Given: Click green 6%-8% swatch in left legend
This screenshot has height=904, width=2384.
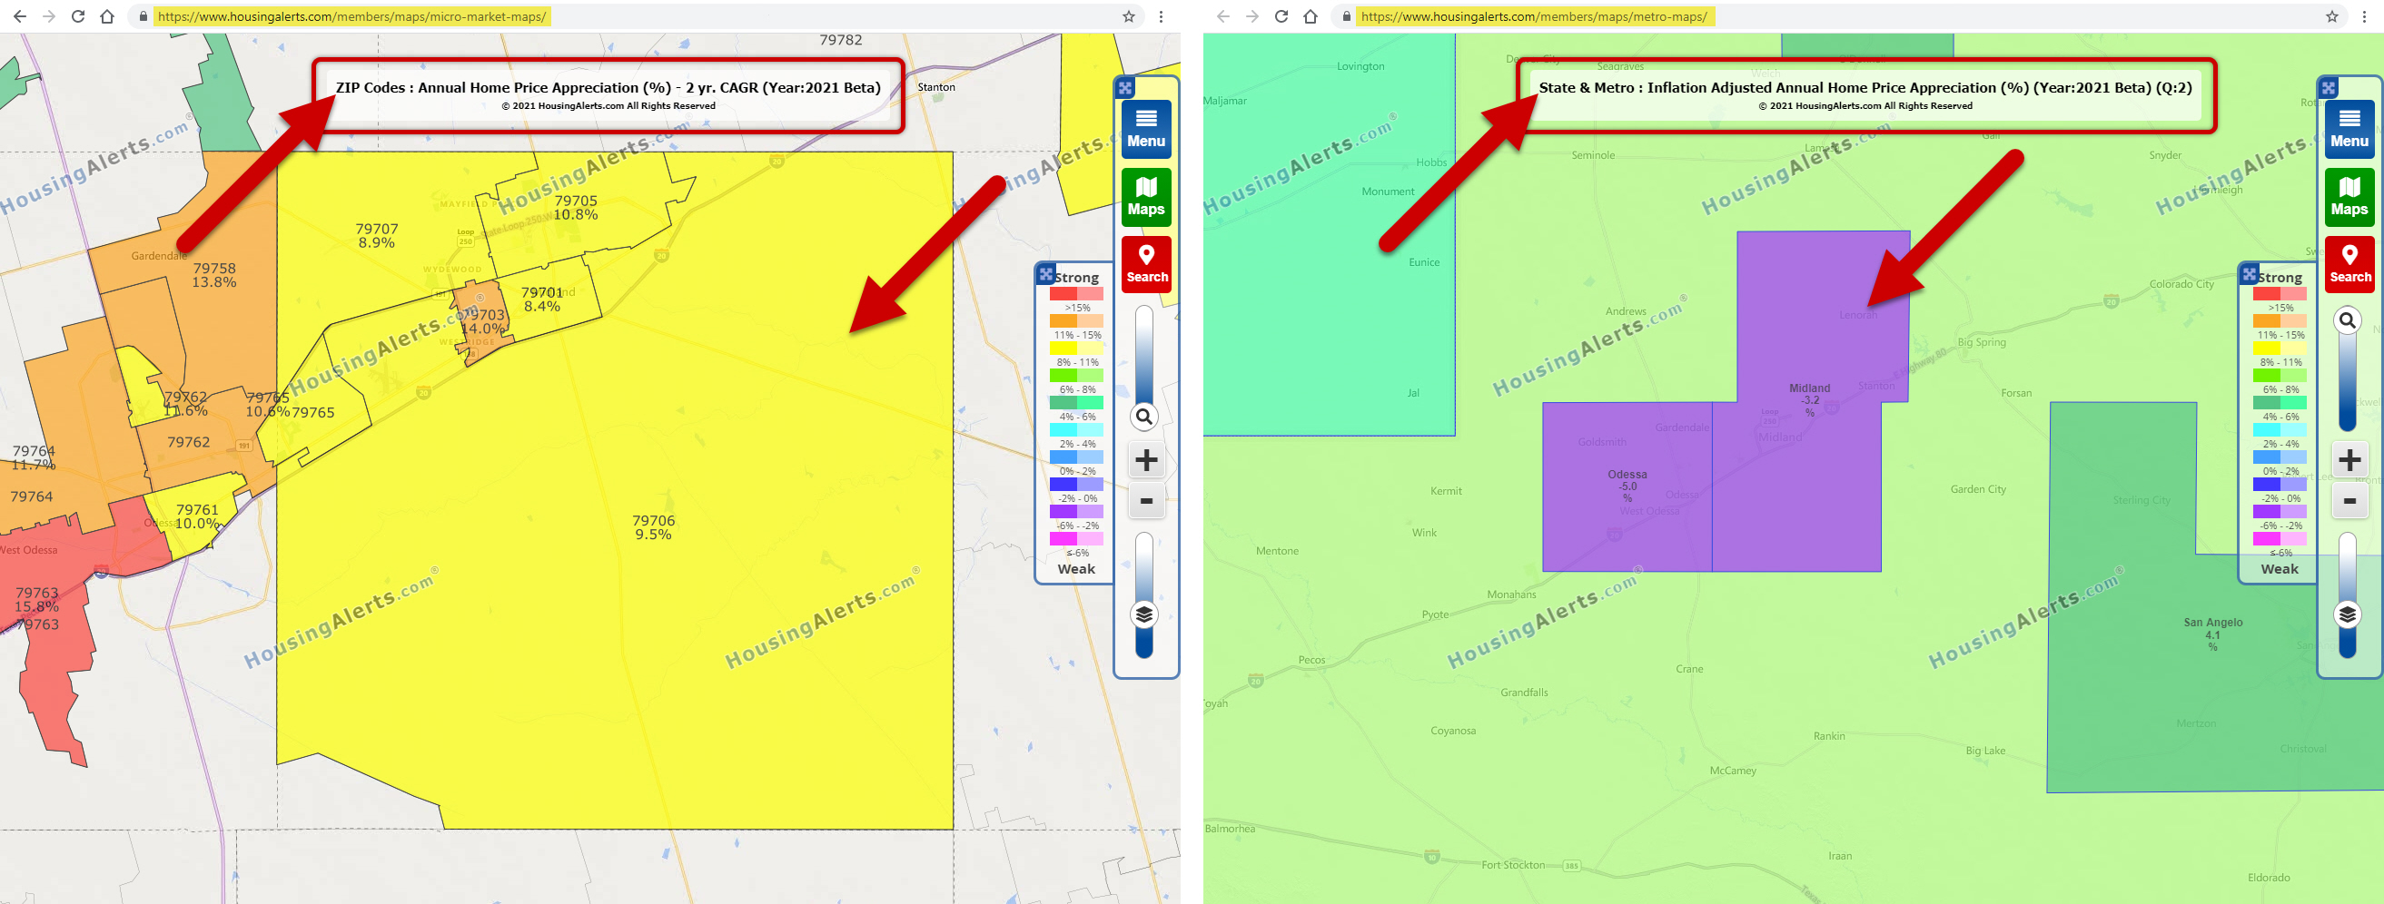Looking at the screenshot, I should 1075,376.
